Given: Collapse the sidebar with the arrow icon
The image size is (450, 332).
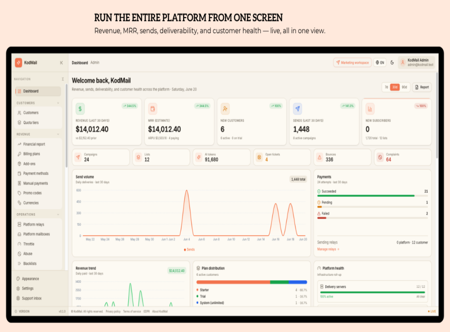Looking at the screenshot, I should 61,63.
